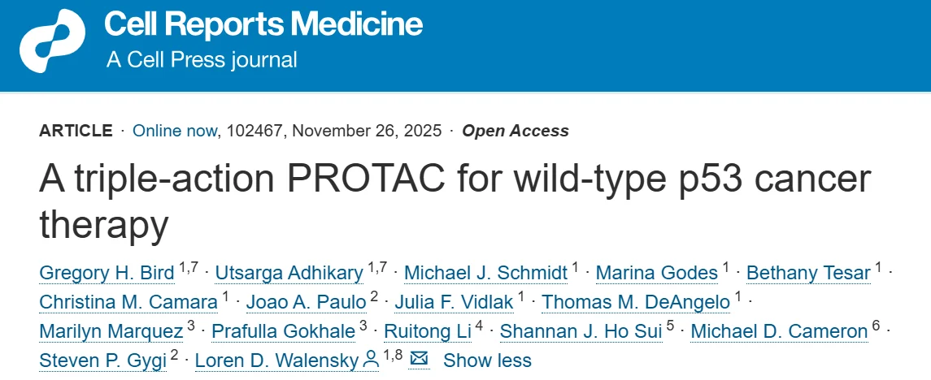Click the Online now link

point(175,131)
